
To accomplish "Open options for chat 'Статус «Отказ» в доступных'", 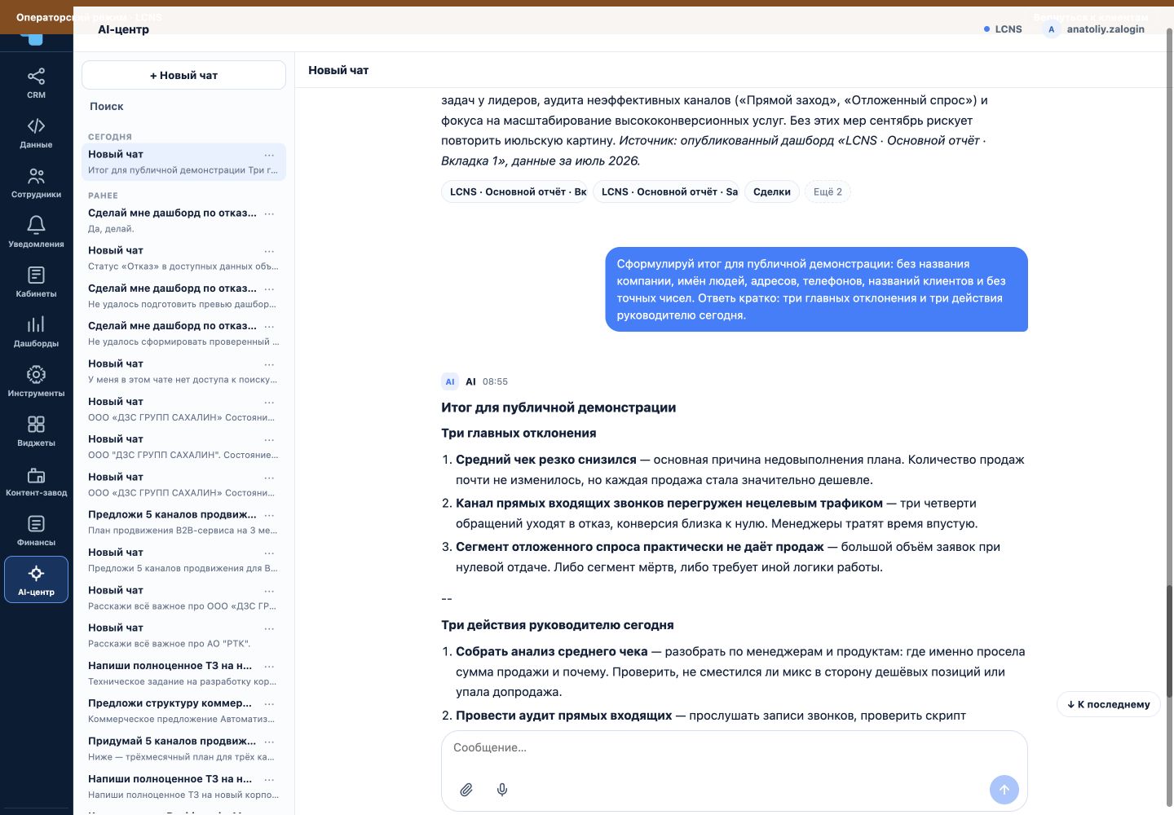I will pos(269,251).
